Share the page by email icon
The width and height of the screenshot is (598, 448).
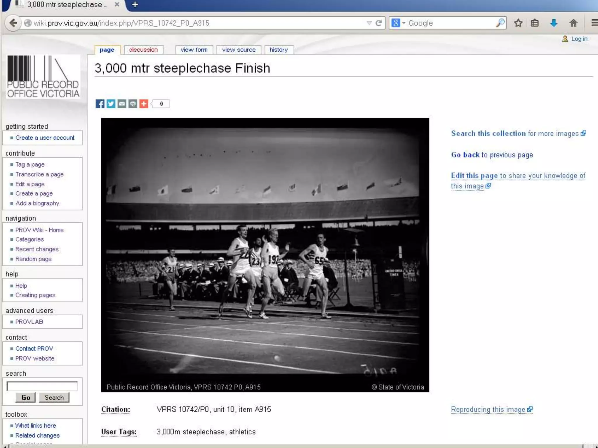point(122,104)
